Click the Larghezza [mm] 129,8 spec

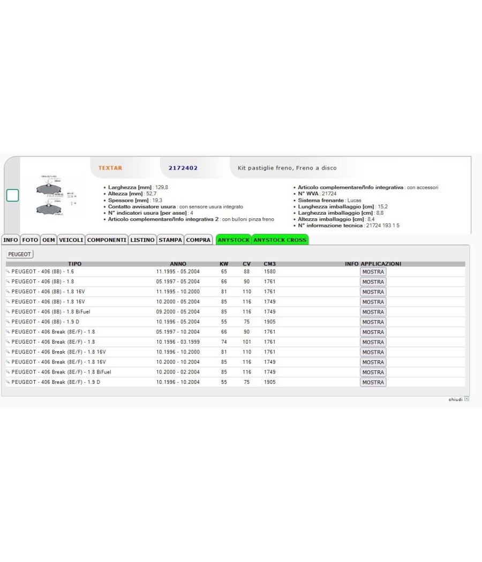(x=138, y=187)
